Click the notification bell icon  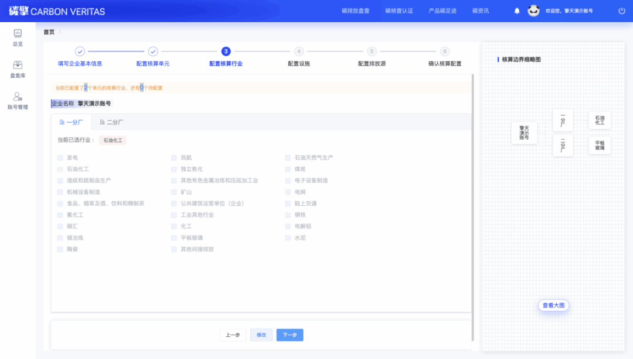tap(517, 11)
